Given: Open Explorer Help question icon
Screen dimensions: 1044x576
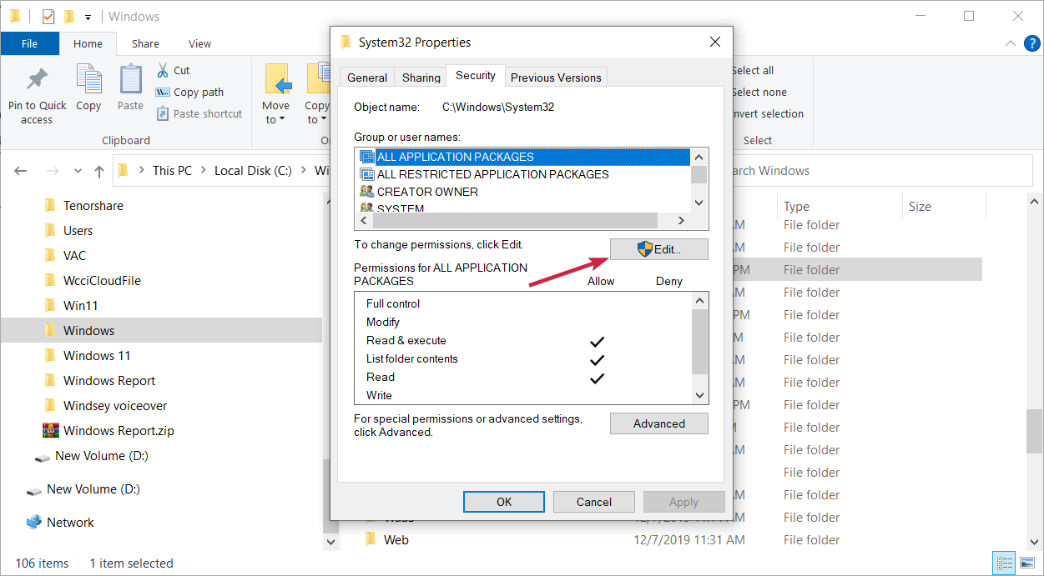Looking at the screenshot, I should point(1031,44).
